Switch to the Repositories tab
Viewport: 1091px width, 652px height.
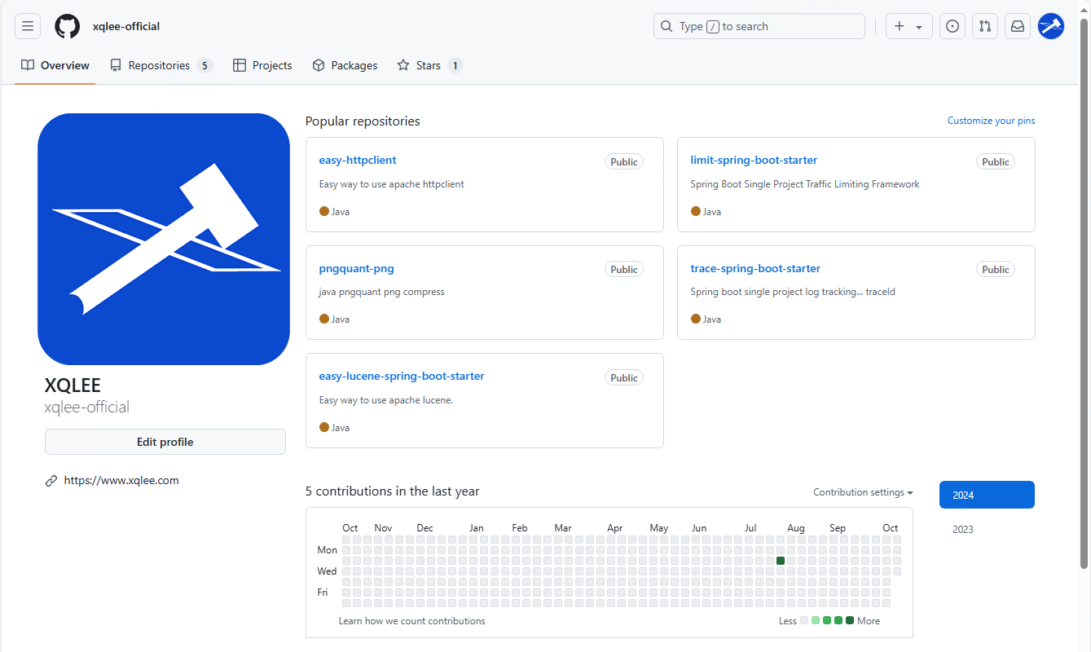click(x=161, y=65)
